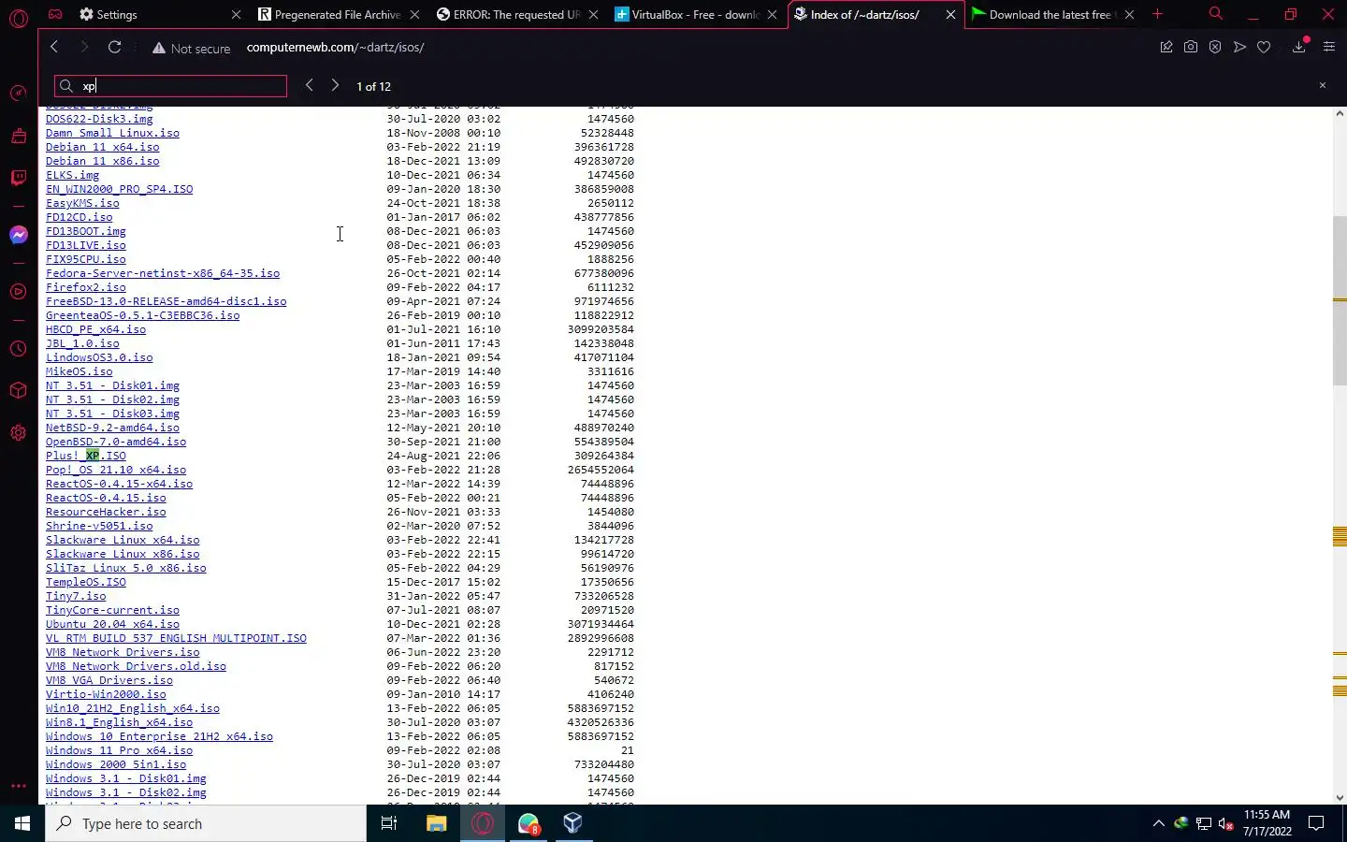This screenshot has height=842, width=1347.
Task: Reload the current page
Action: coord(114,47)
